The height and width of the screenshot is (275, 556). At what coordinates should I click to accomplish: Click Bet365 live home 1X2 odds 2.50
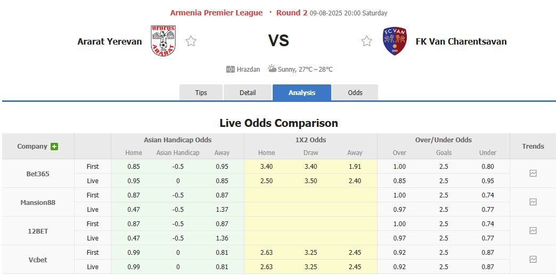tap(267, 181)
